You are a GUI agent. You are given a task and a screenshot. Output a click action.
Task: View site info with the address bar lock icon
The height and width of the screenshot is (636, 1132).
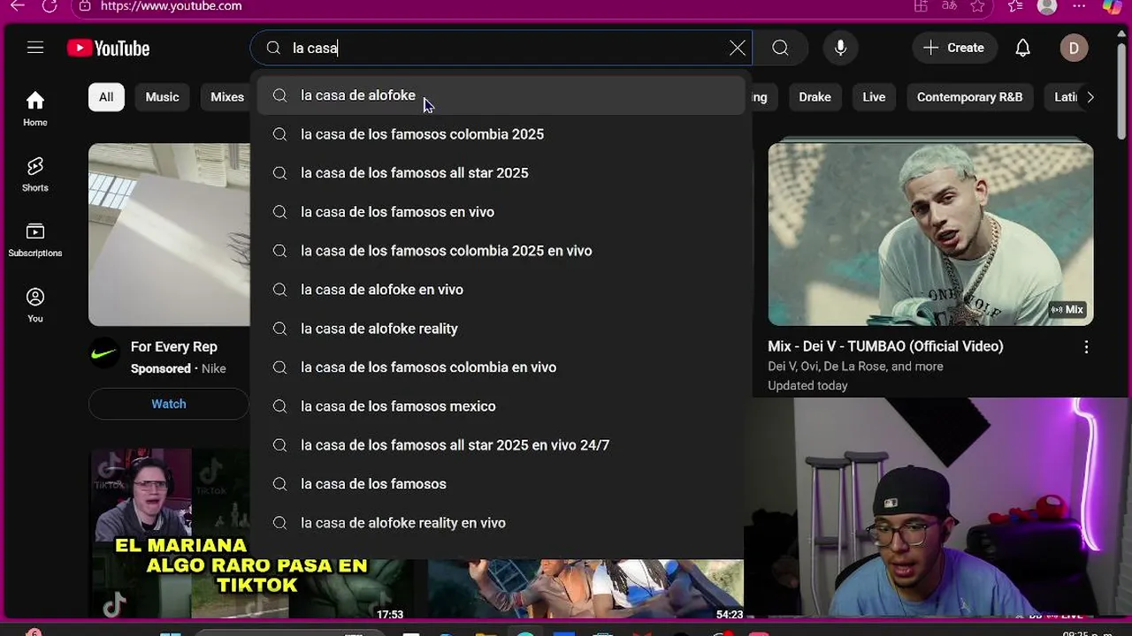click(x=84, y=6)
